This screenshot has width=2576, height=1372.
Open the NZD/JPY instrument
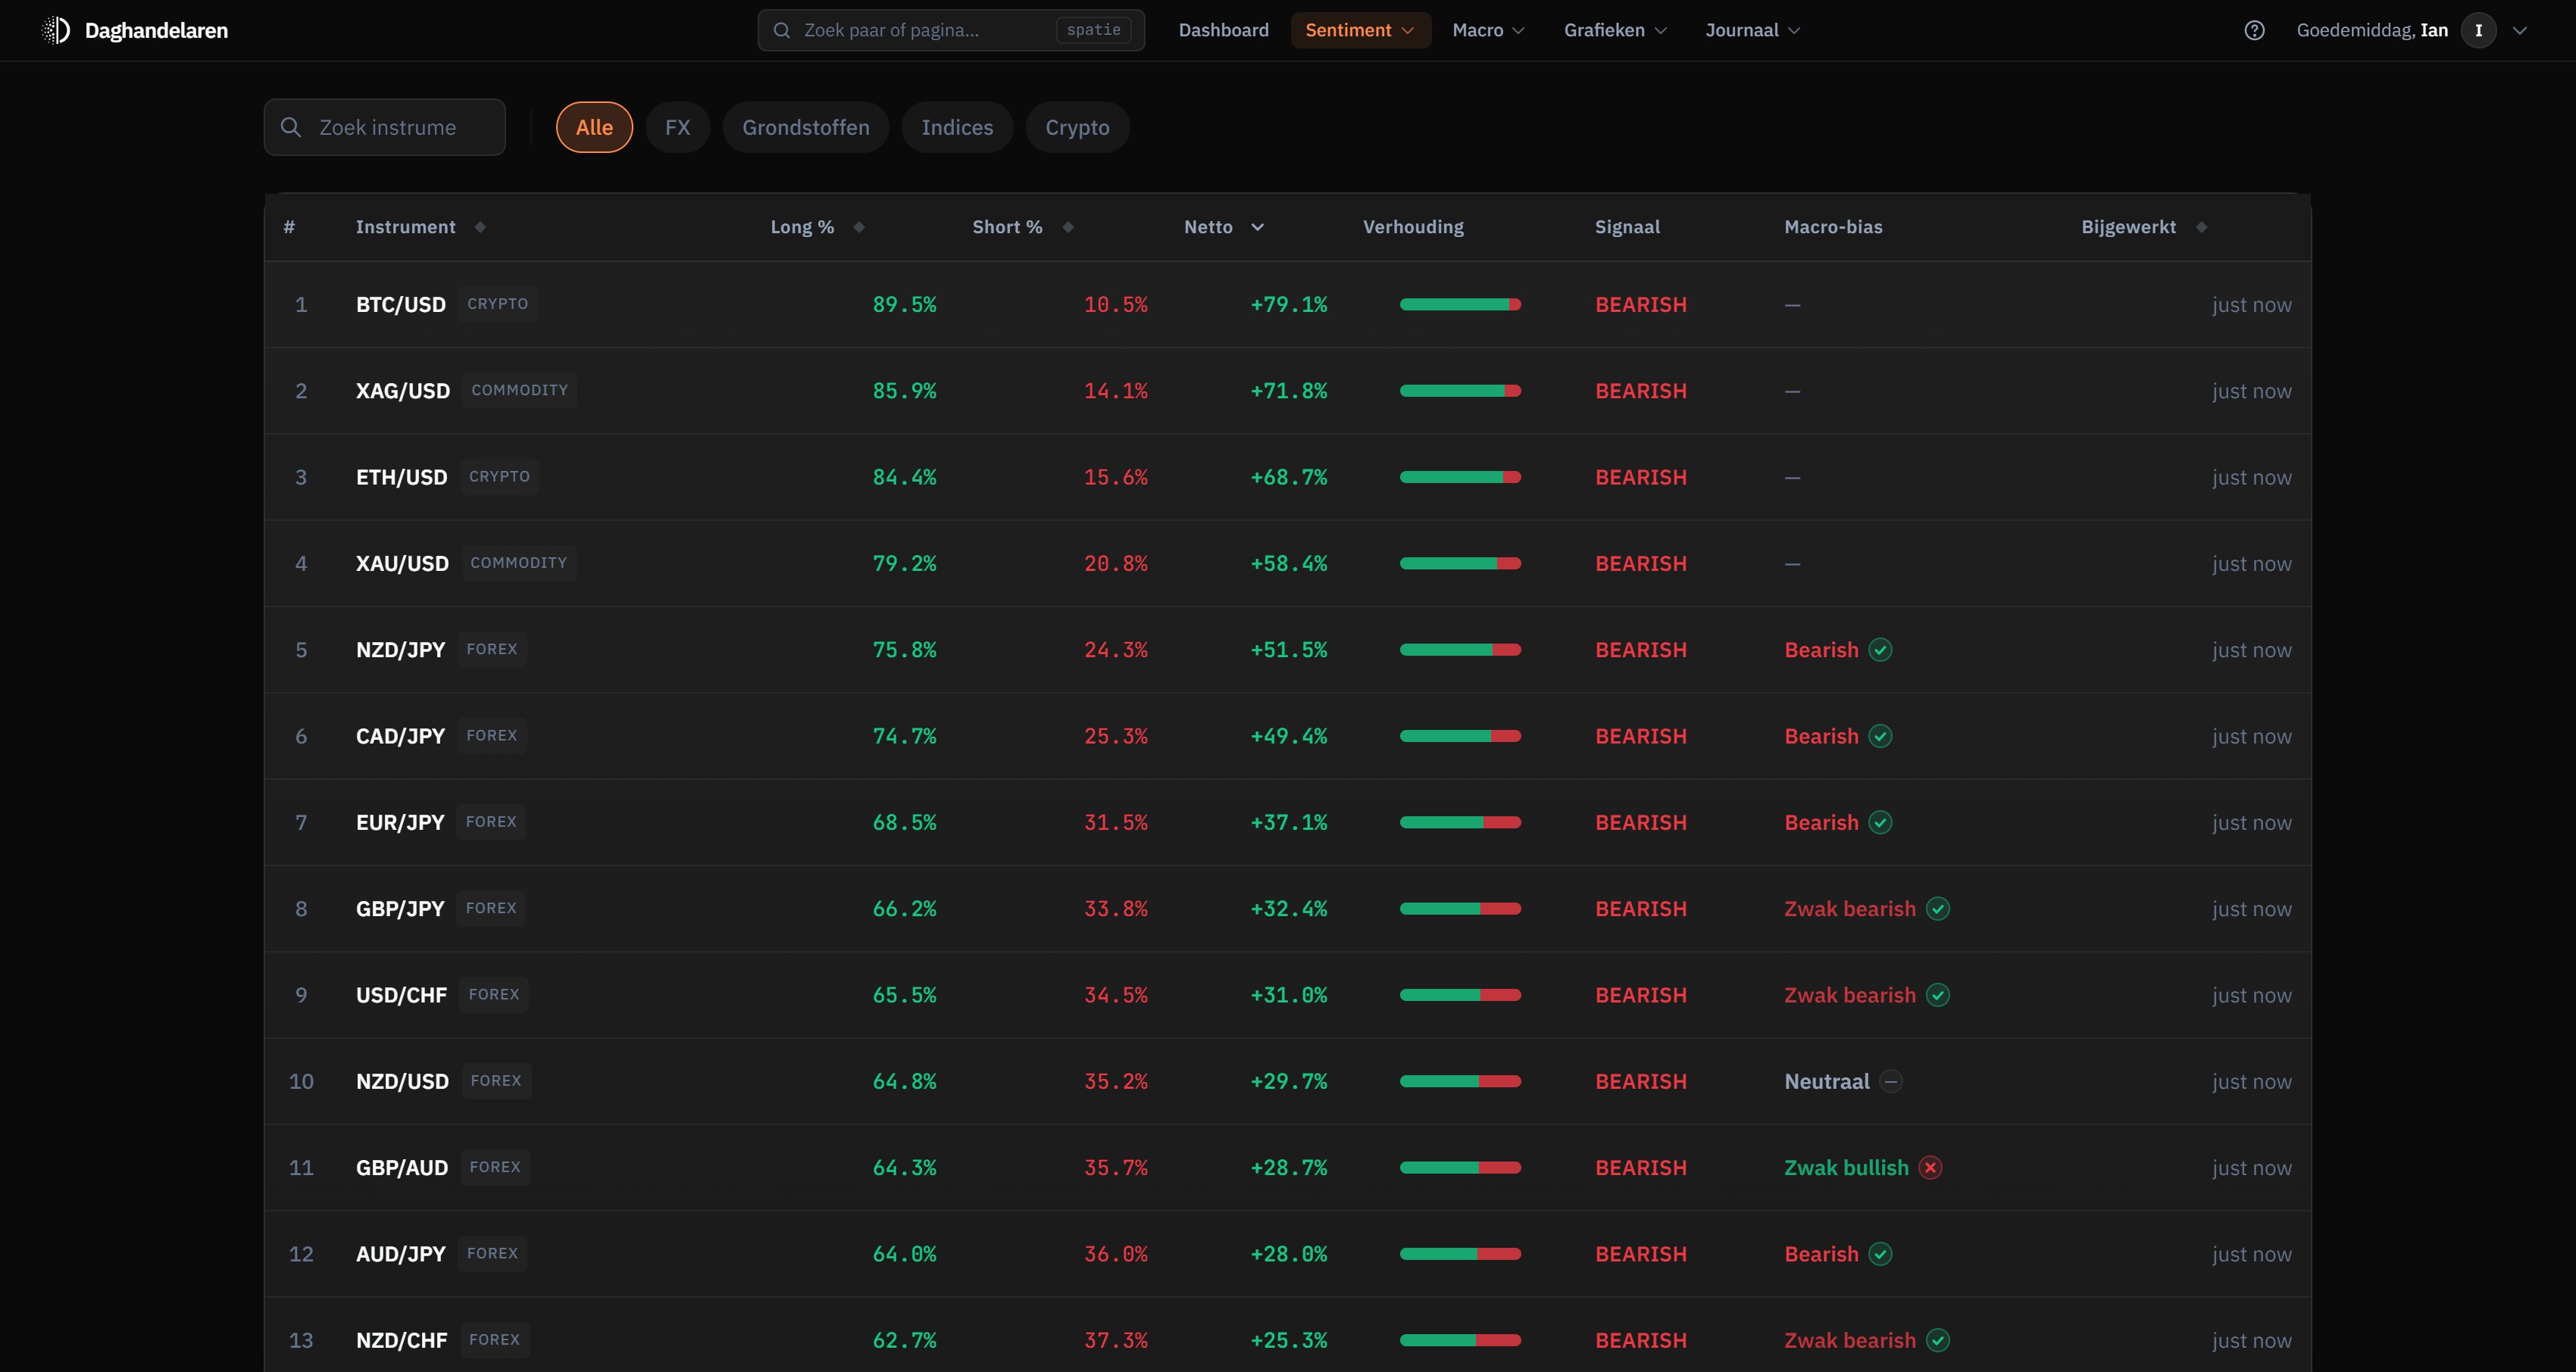[x=400, y=650]
